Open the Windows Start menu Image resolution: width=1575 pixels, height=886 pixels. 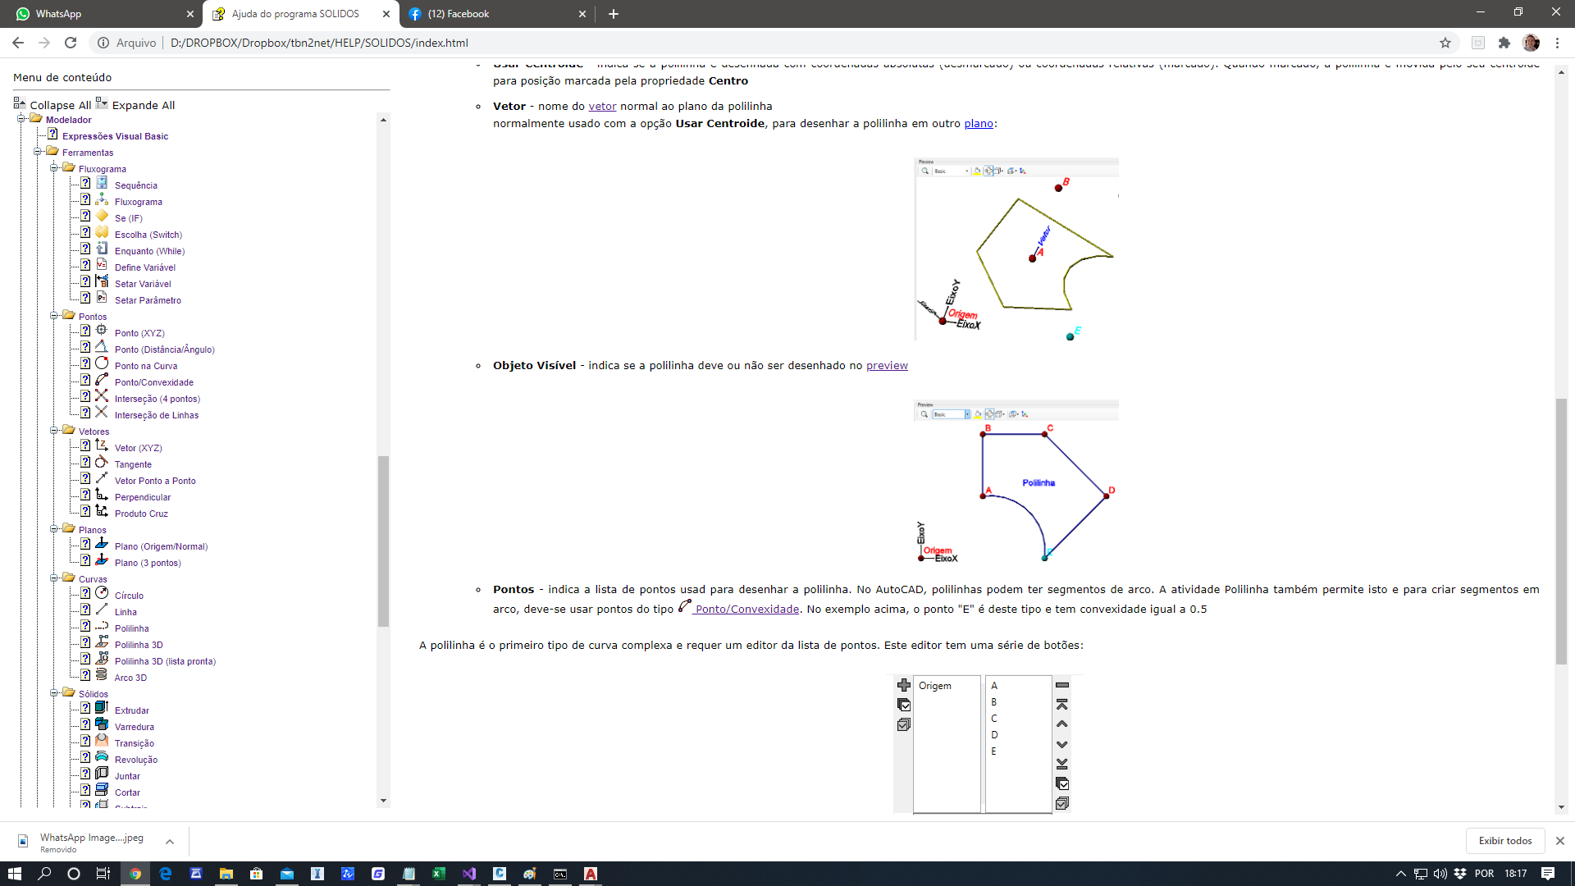(14, 874)
